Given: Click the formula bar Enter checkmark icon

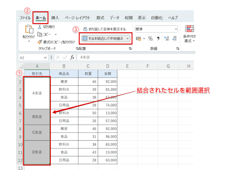Looking at the screenshot, I should (65, 57).
